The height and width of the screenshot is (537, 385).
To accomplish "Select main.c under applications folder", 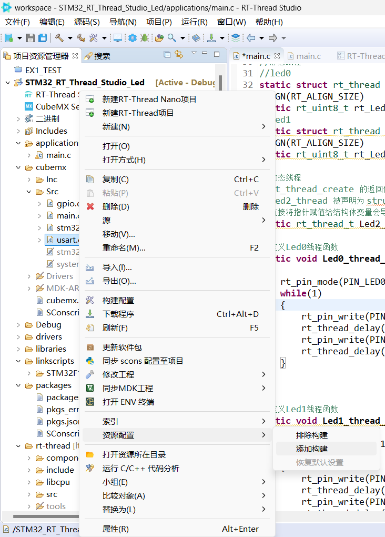I will click(53, 155).
